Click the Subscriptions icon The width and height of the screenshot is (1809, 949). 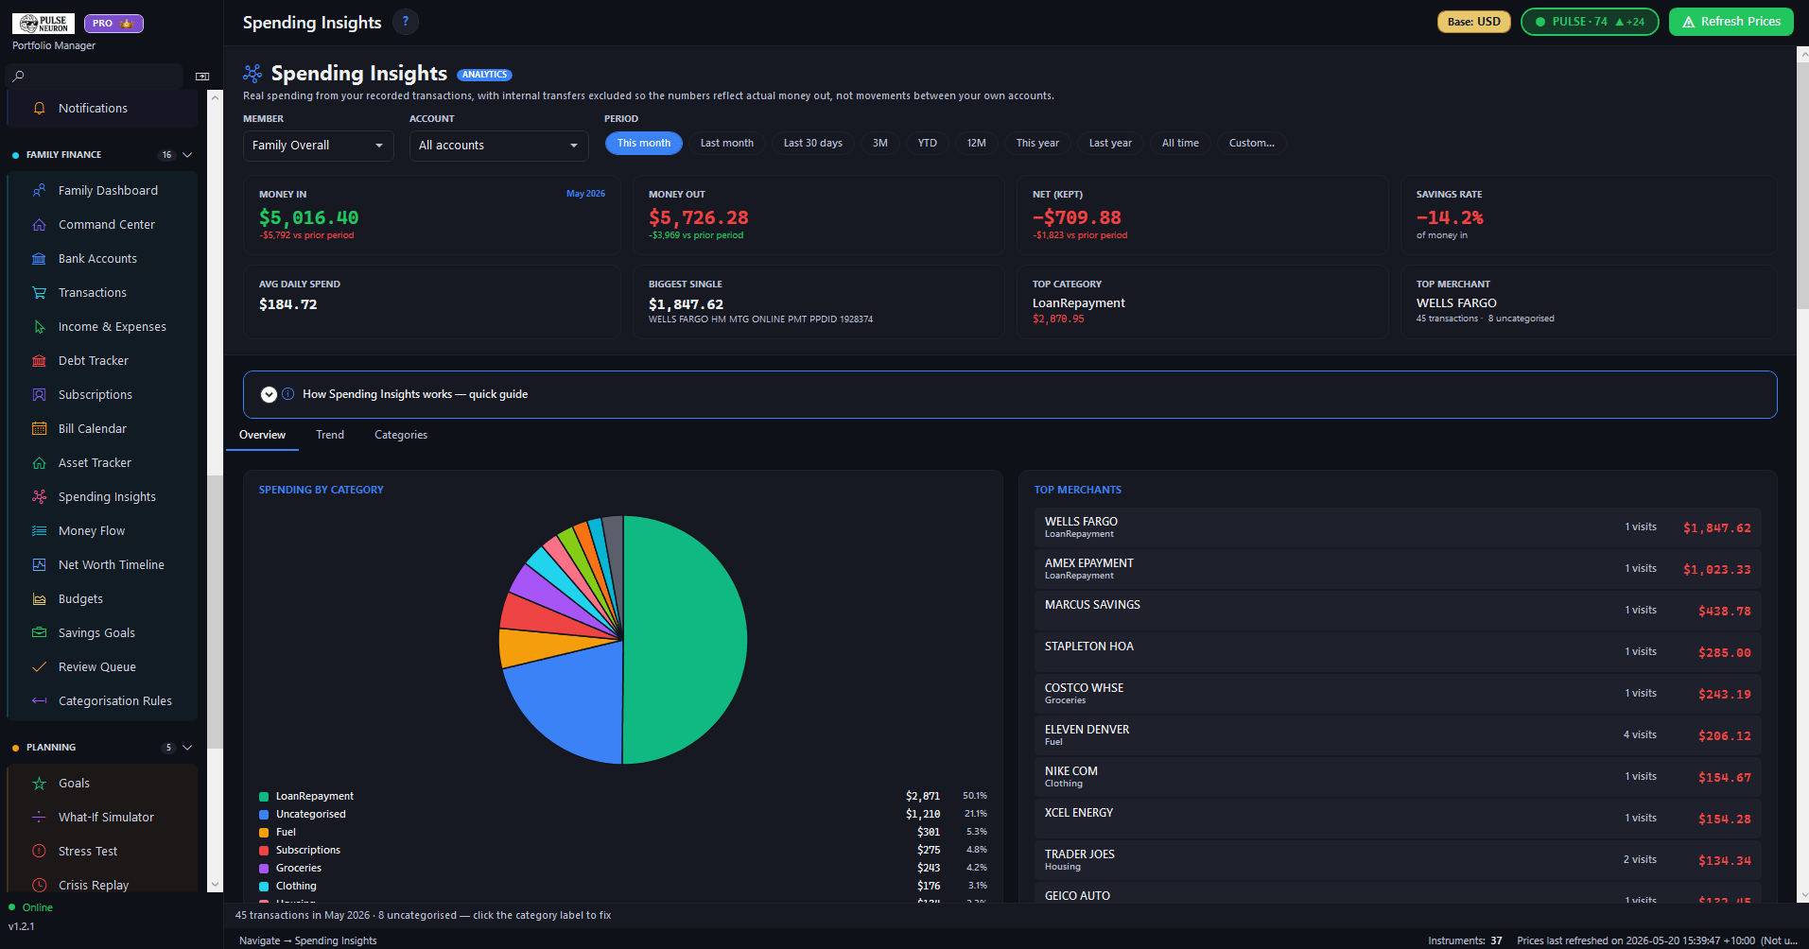tap(39, 394)
